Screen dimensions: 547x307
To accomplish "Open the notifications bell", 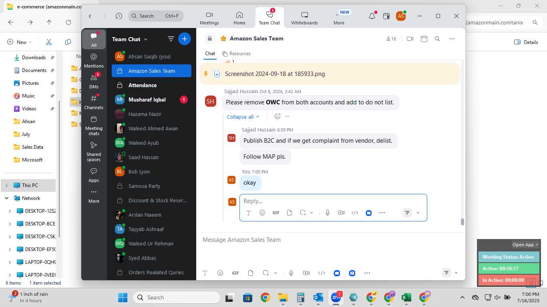I will (372, 16).
